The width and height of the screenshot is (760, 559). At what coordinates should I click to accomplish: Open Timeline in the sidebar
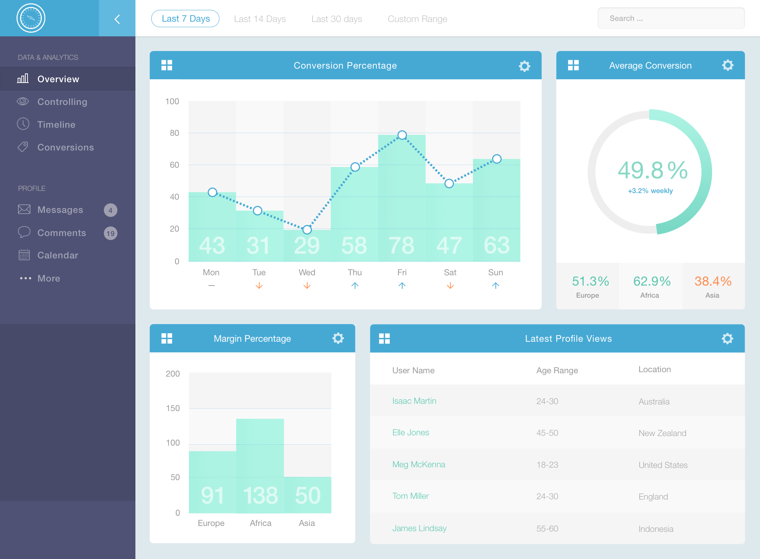(56, 124)
